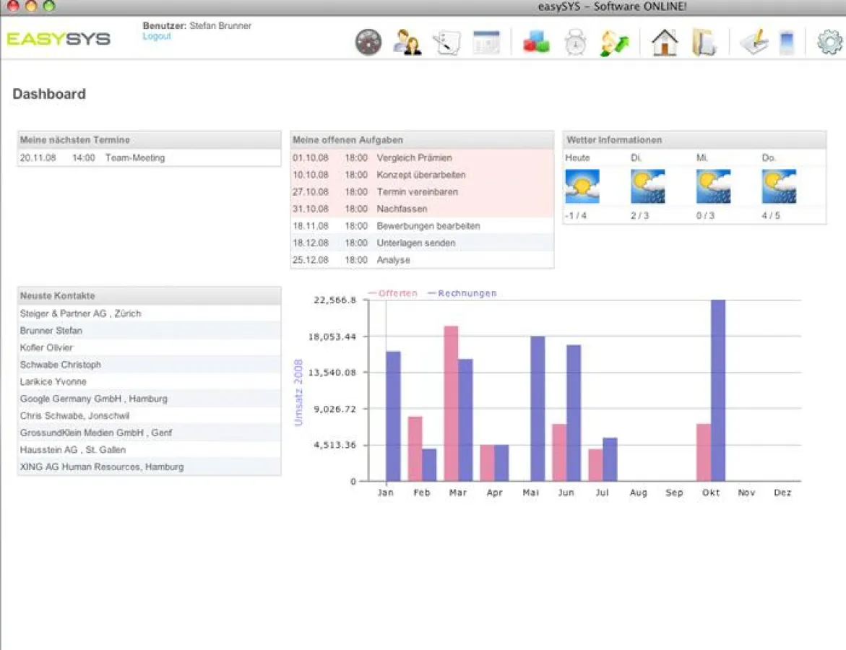
Task: Open the documents folder icon
Action: click(x=704, y=42)
